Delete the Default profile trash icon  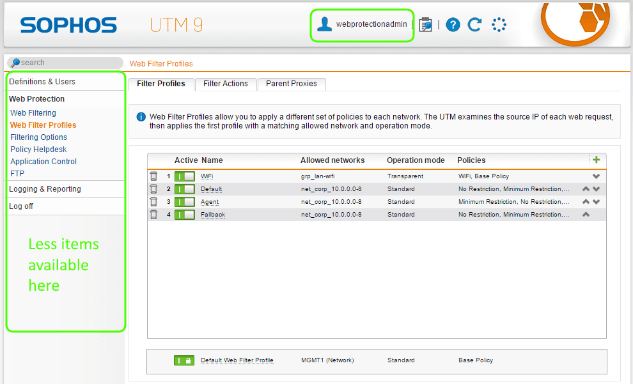153,188
